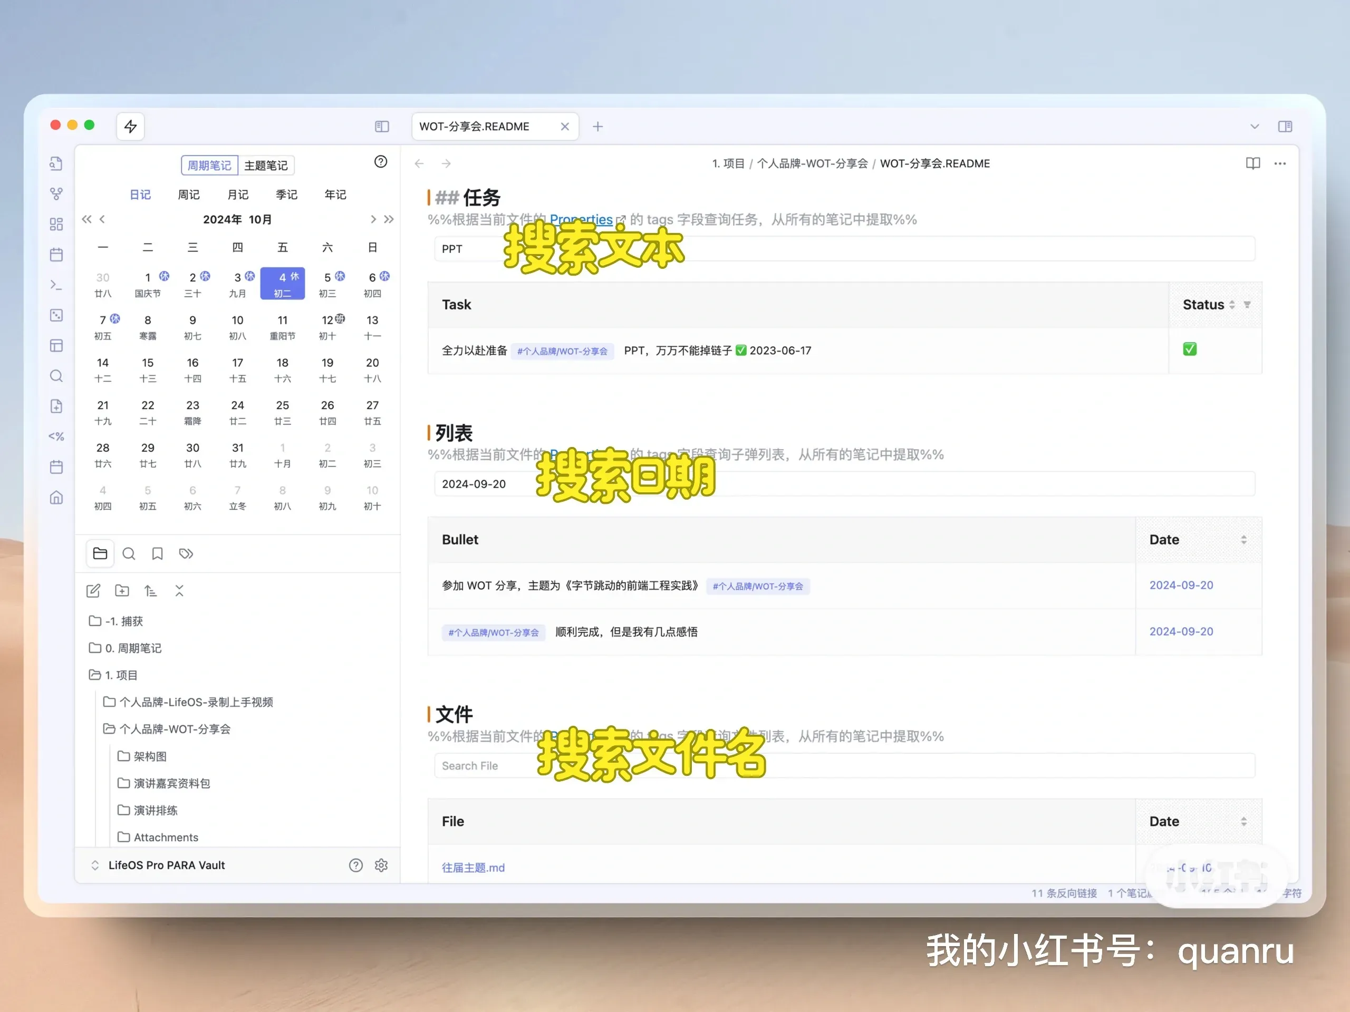
Task: Open the Status column filter dropdown
Action: click(1248, 305)
